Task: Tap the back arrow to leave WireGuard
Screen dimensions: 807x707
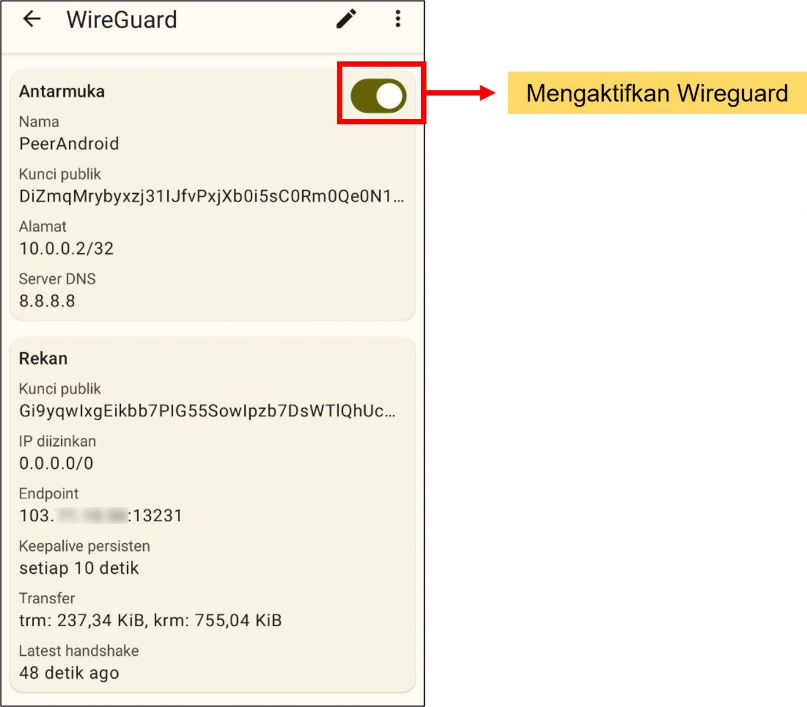Action: click(32, 19)
